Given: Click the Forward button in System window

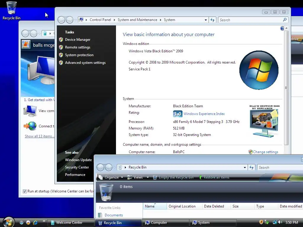Looking at the screenshot, I should [70, 20].
